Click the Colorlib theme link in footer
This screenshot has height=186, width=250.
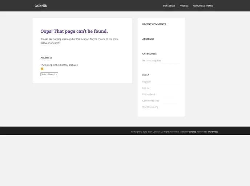193,132
